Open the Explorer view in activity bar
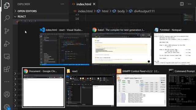 click(x=7, y=5)
